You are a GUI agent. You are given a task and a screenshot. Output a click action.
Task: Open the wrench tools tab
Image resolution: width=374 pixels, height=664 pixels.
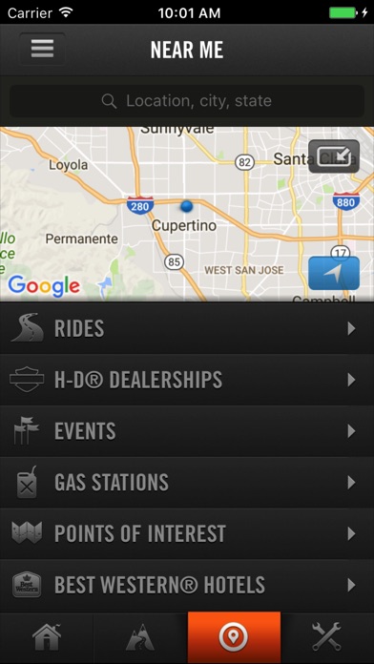pos(327,637)
